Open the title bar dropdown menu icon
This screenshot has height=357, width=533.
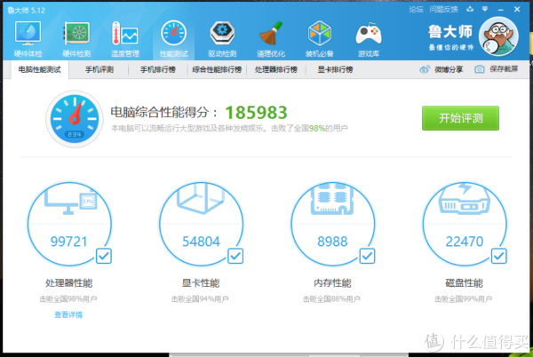tap(485, 9)
